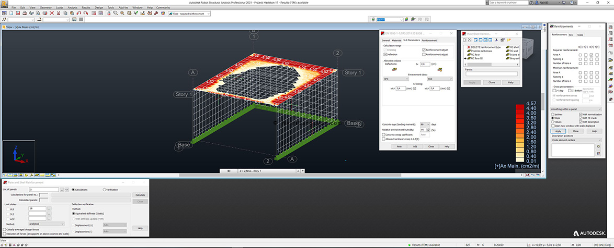Switch to SLS tab in Reinforcements dialog
The width and height of the screenshot is (614, 248).
pyautogui.click(x=571, y=35)
